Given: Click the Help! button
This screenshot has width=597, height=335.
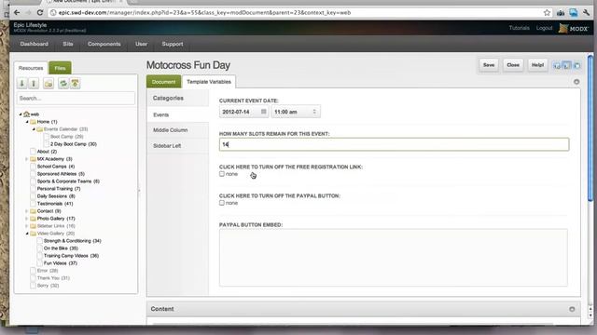Looking at the screenshot, I should tap(537, 65).
